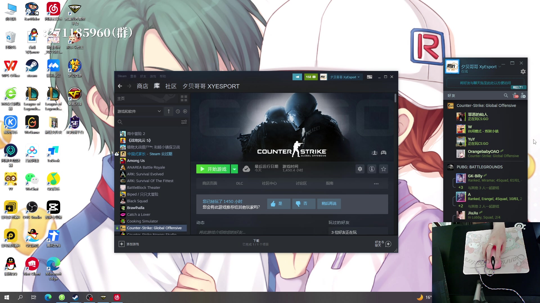Click add game plus icon
Viewport: 540px width, 303px height.
pos(121,244)
